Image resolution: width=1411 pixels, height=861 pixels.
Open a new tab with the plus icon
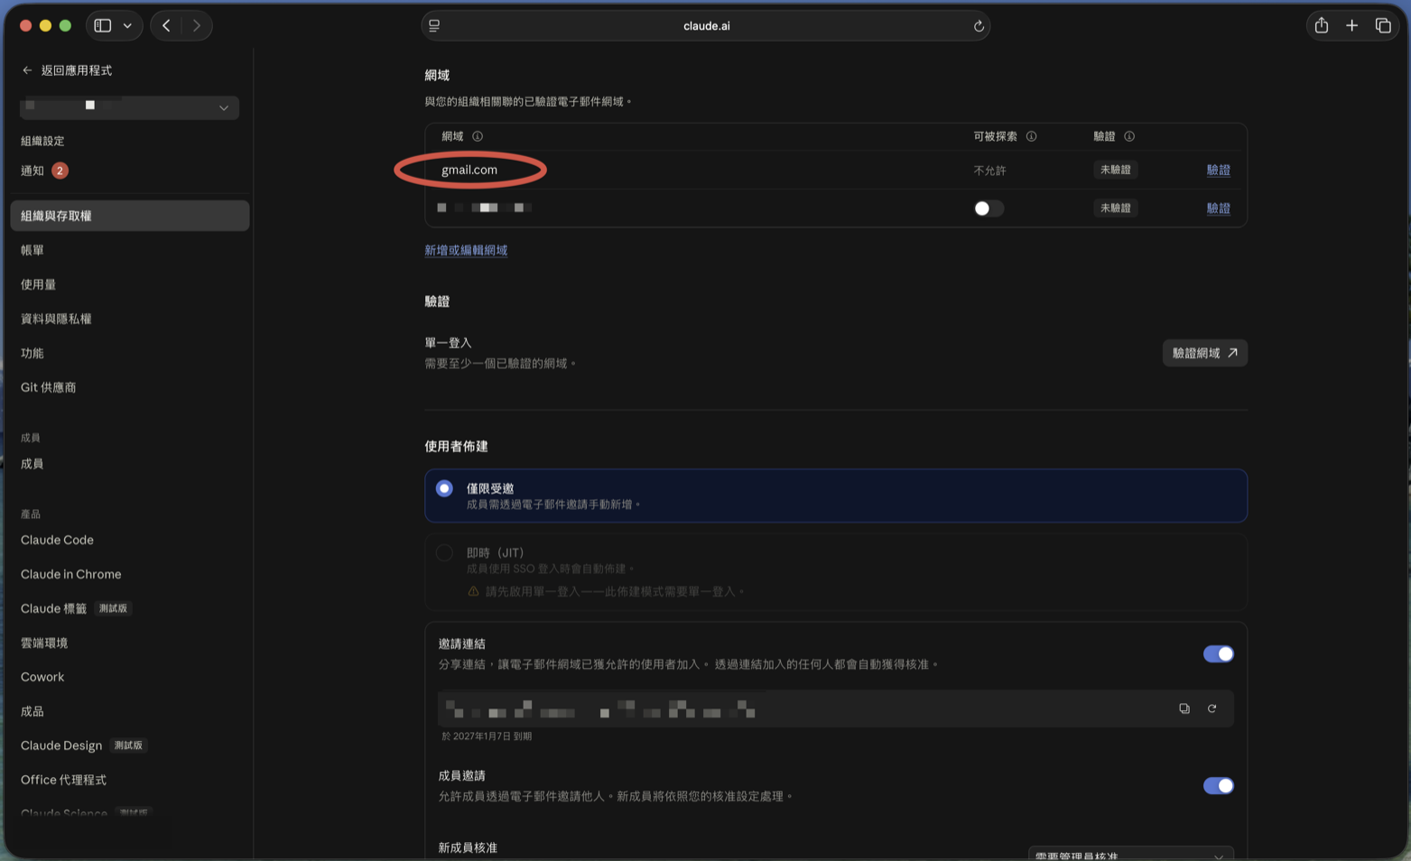1351,25
